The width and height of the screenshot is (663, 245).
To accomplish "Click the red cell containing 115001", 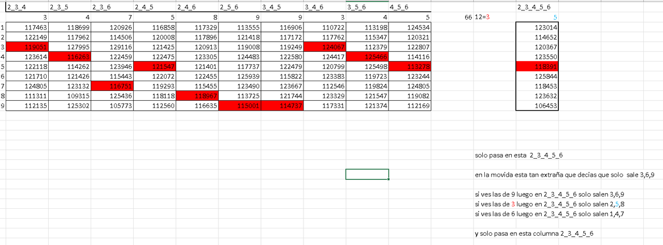I will (240, 105).
